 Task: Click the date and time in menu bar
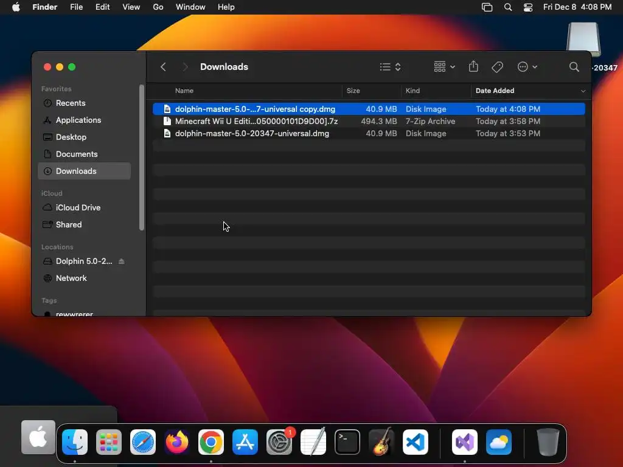[x=577, y=7]
